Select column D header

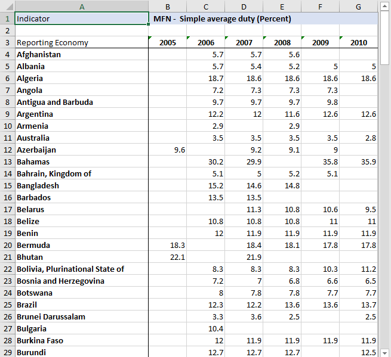click(x=244, y=7)
